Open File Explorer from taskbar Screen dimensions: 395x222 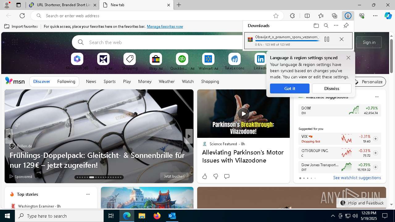(142, 216)
